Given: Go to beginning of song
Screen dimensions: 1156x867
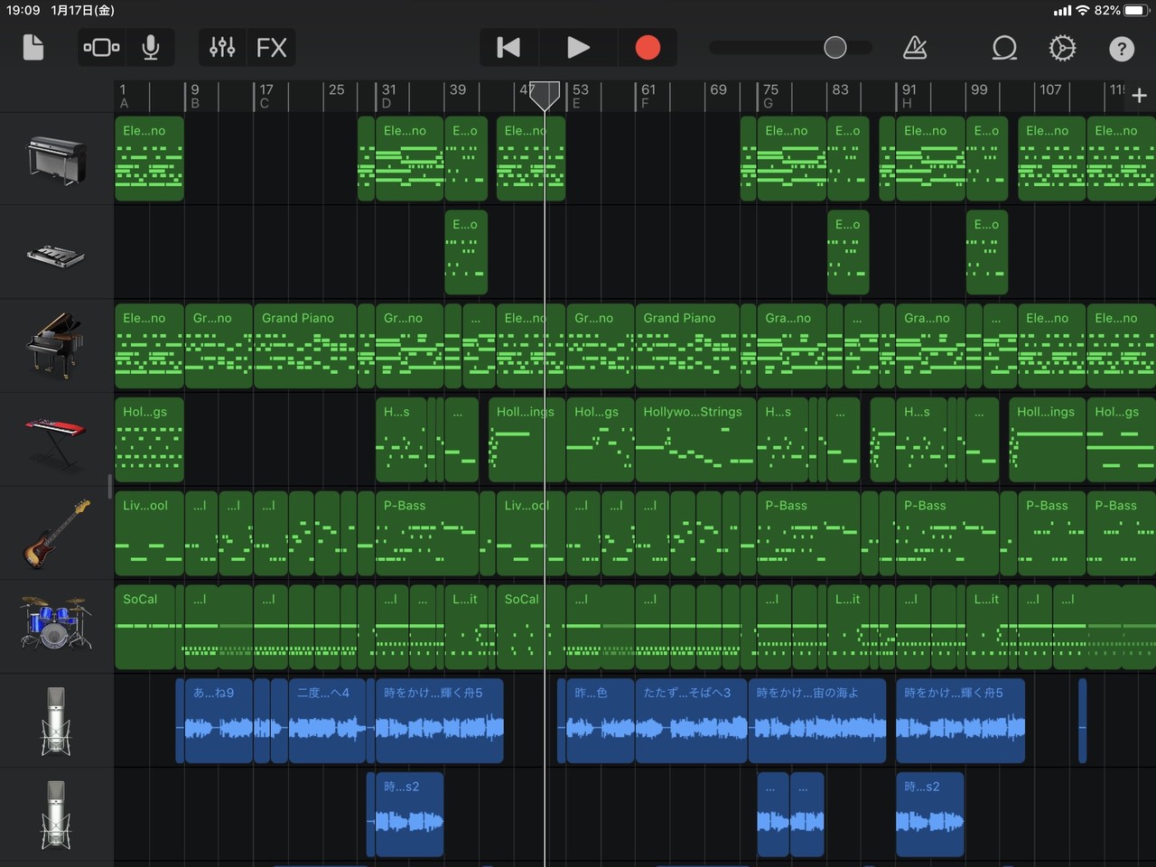Looking at the screenshot, I should [508, 47].
